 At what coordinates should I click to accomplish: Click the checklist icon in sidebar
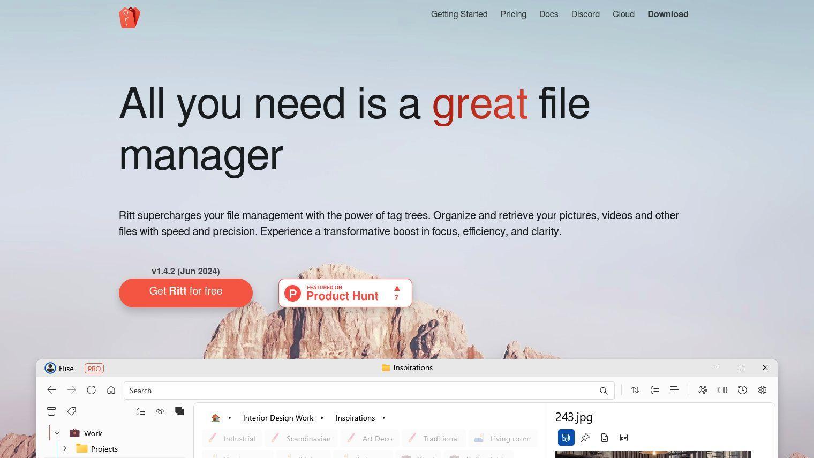[x=140, y=411]
